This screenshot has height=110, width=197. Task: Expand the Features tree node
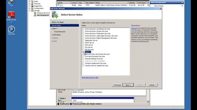[x=30, y=4]
